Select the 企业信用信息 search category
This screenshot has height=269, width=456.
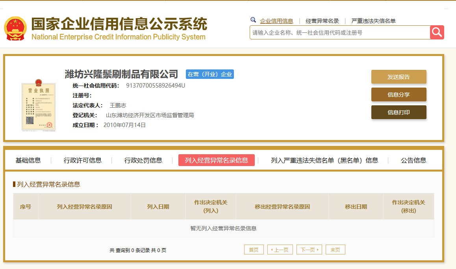(276, 21)
